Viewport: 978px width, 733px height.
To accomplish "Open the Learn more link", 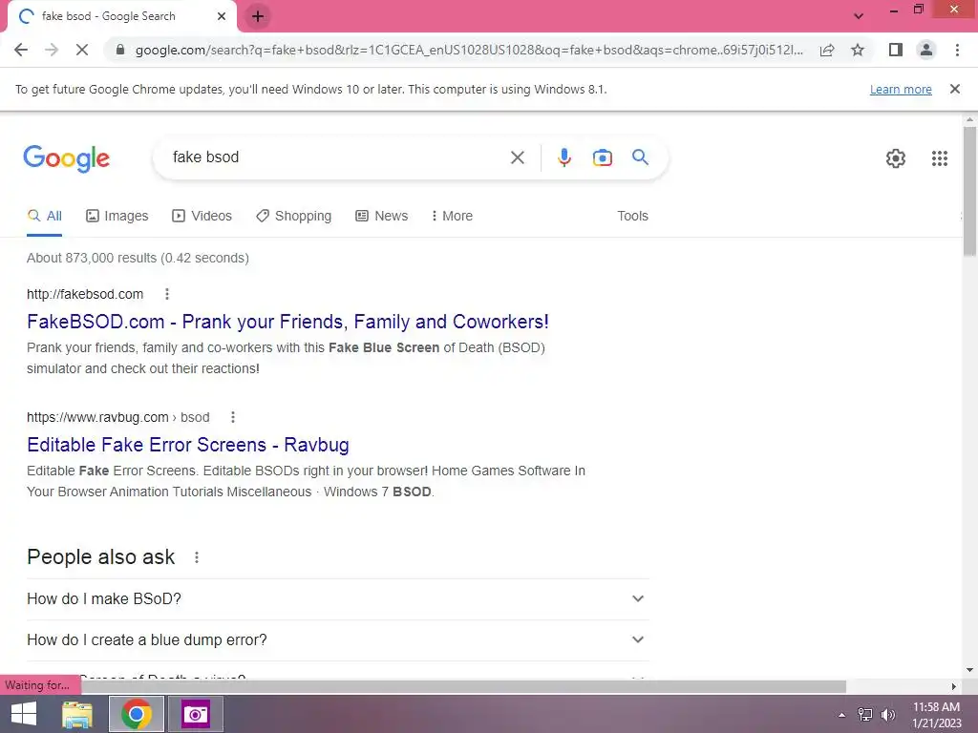I will pyautogui.click(x=901, y=89).
